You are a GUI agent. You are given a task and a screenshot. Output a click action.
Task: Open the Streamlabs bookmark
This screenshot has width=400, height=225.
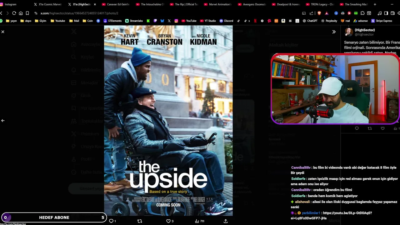click(134, 21)
